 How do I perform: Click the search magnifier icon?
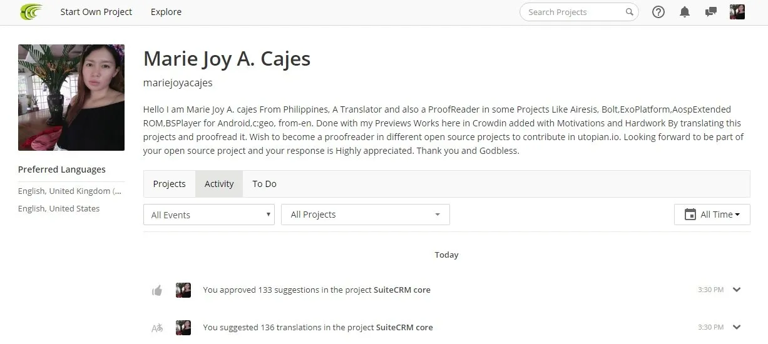point(629,12)
